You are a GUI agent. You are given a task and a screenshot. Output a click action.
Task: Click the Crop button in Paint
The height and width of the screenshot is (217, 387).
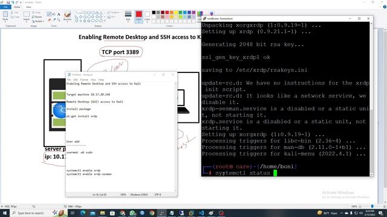point(36,12)
